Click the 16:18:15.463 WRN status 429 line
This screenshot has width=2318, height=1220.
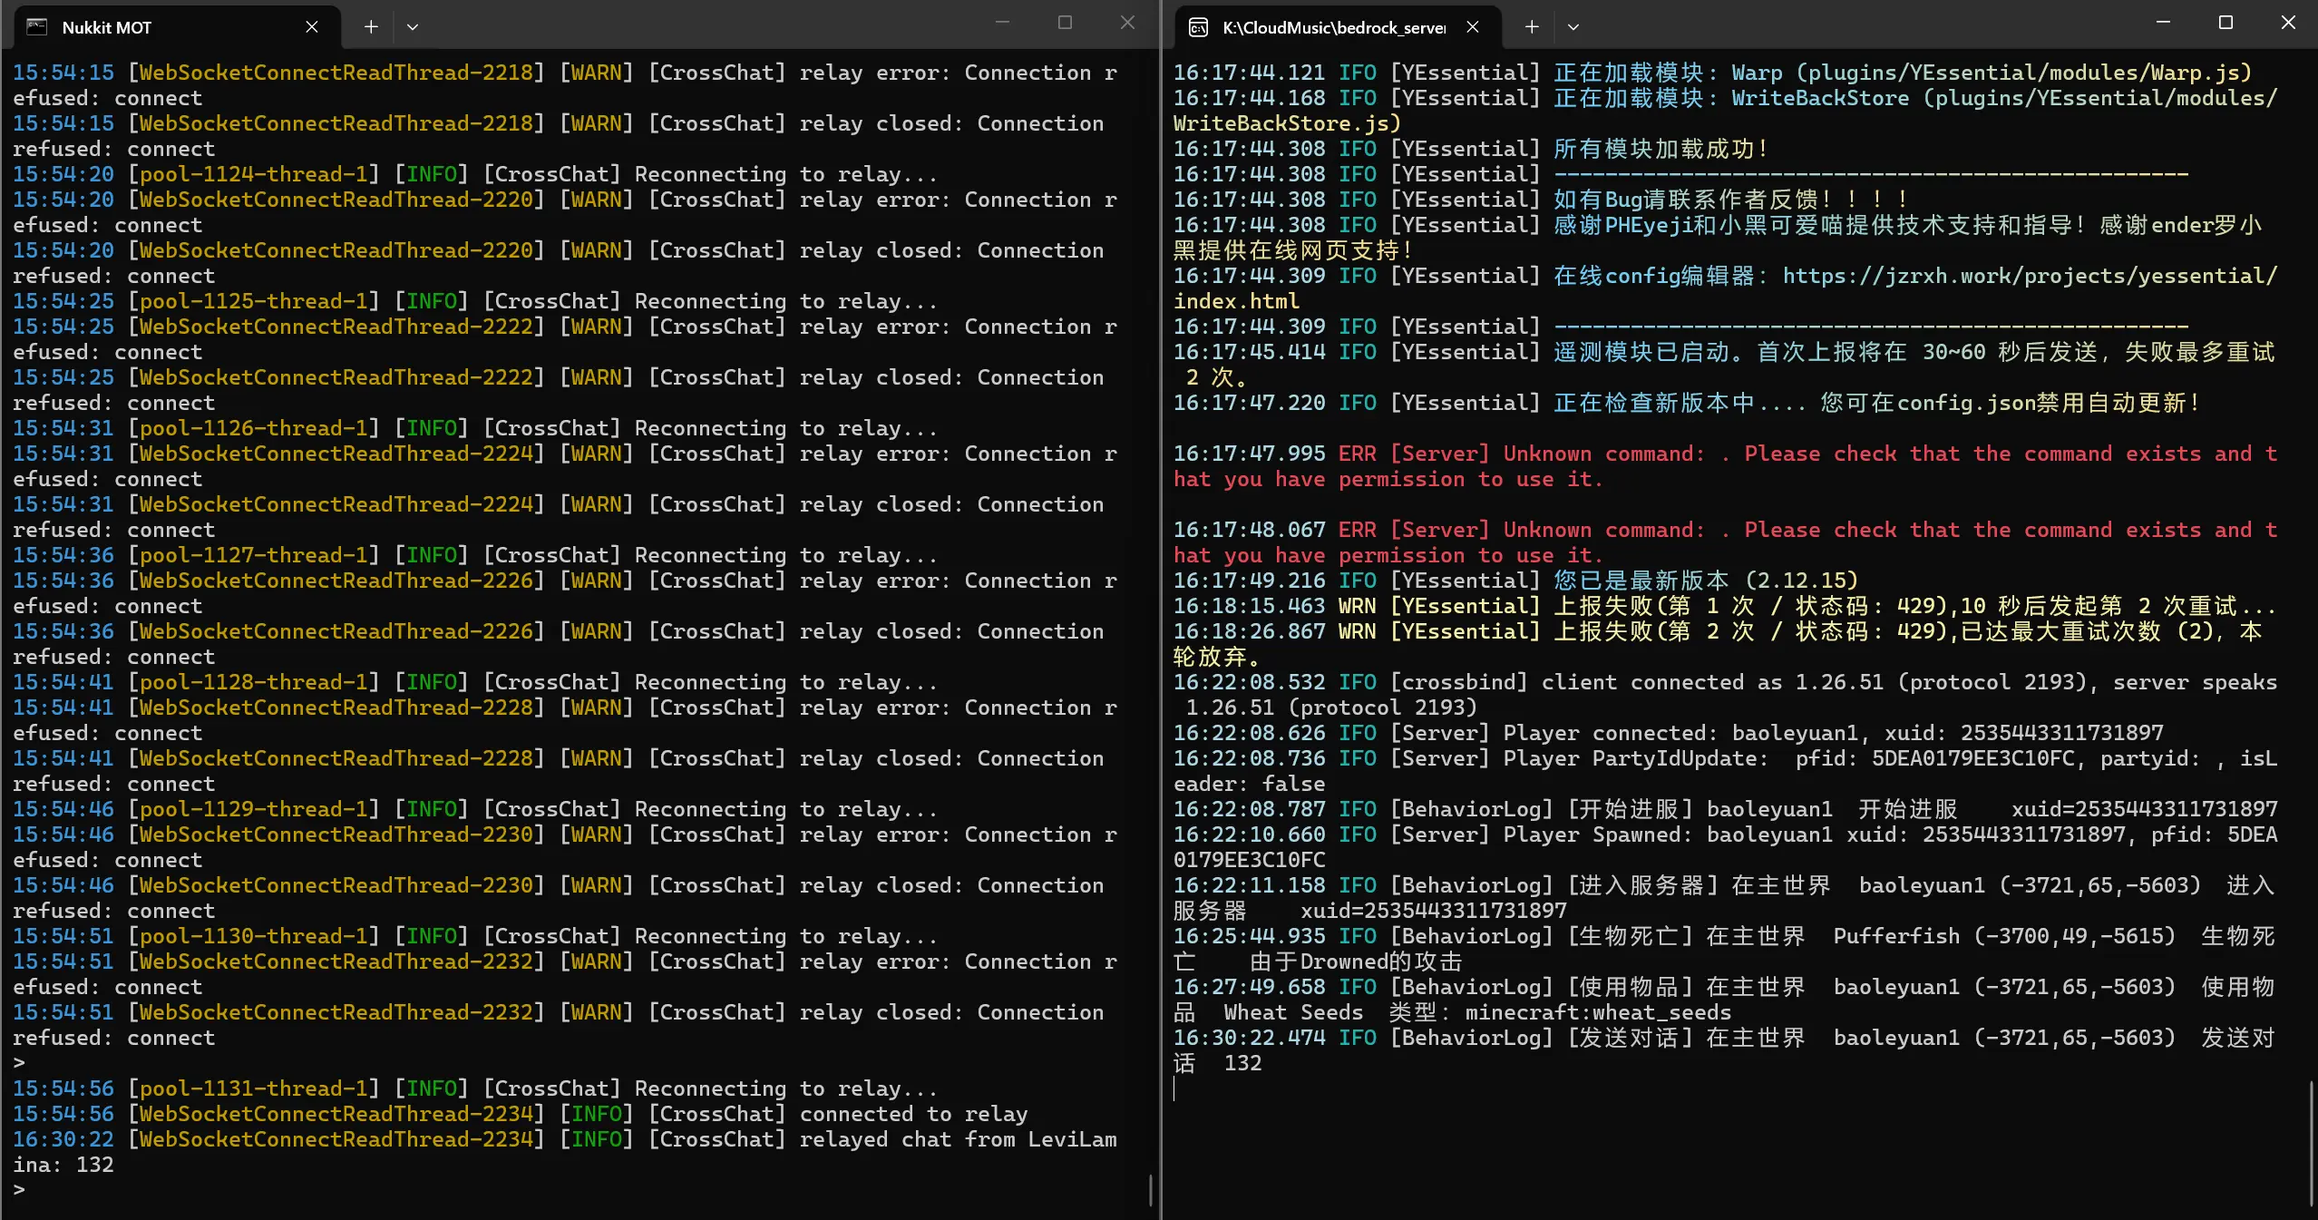click(x=1725, y=606)
